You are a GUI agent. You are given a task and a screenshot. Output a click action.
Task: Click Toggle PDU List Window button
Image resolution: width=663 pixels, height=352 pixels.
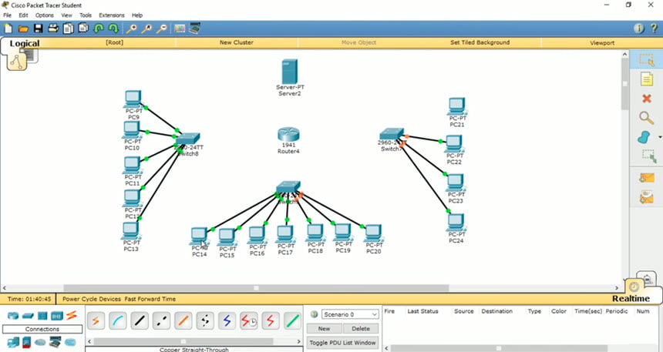342,343
